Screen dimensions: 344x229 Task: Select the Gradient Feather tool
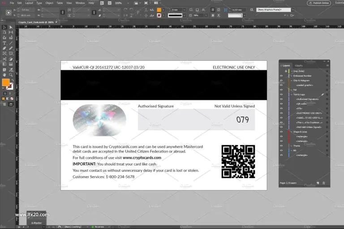pos(11,64)
